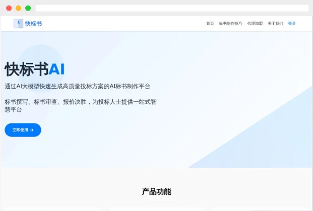Click the blue AI text in heading

[56, 69]
